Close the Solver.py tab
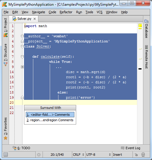152x160 pixels. tap(34, 19)
